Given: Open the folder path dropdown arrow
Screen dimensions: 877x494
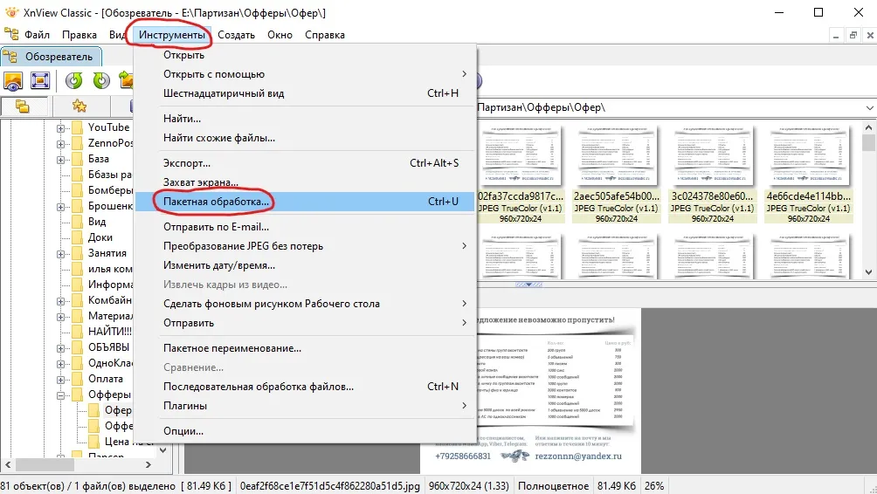Looking at the screenshot, I should [x=869, y=107].
